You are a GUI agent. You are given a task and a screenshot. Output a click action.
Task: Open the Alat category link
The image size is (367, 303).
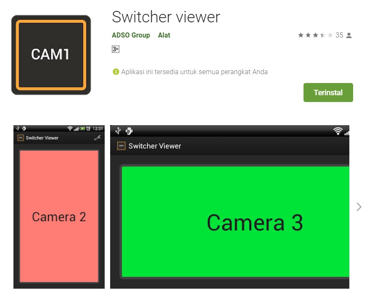[164, 35]
